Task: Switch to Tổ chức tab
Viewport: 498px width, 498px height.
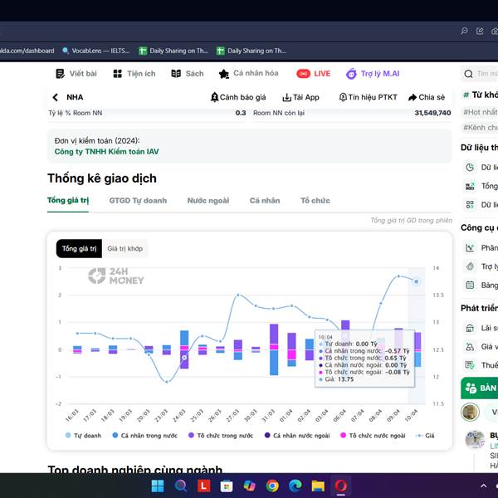Action: 315,200
